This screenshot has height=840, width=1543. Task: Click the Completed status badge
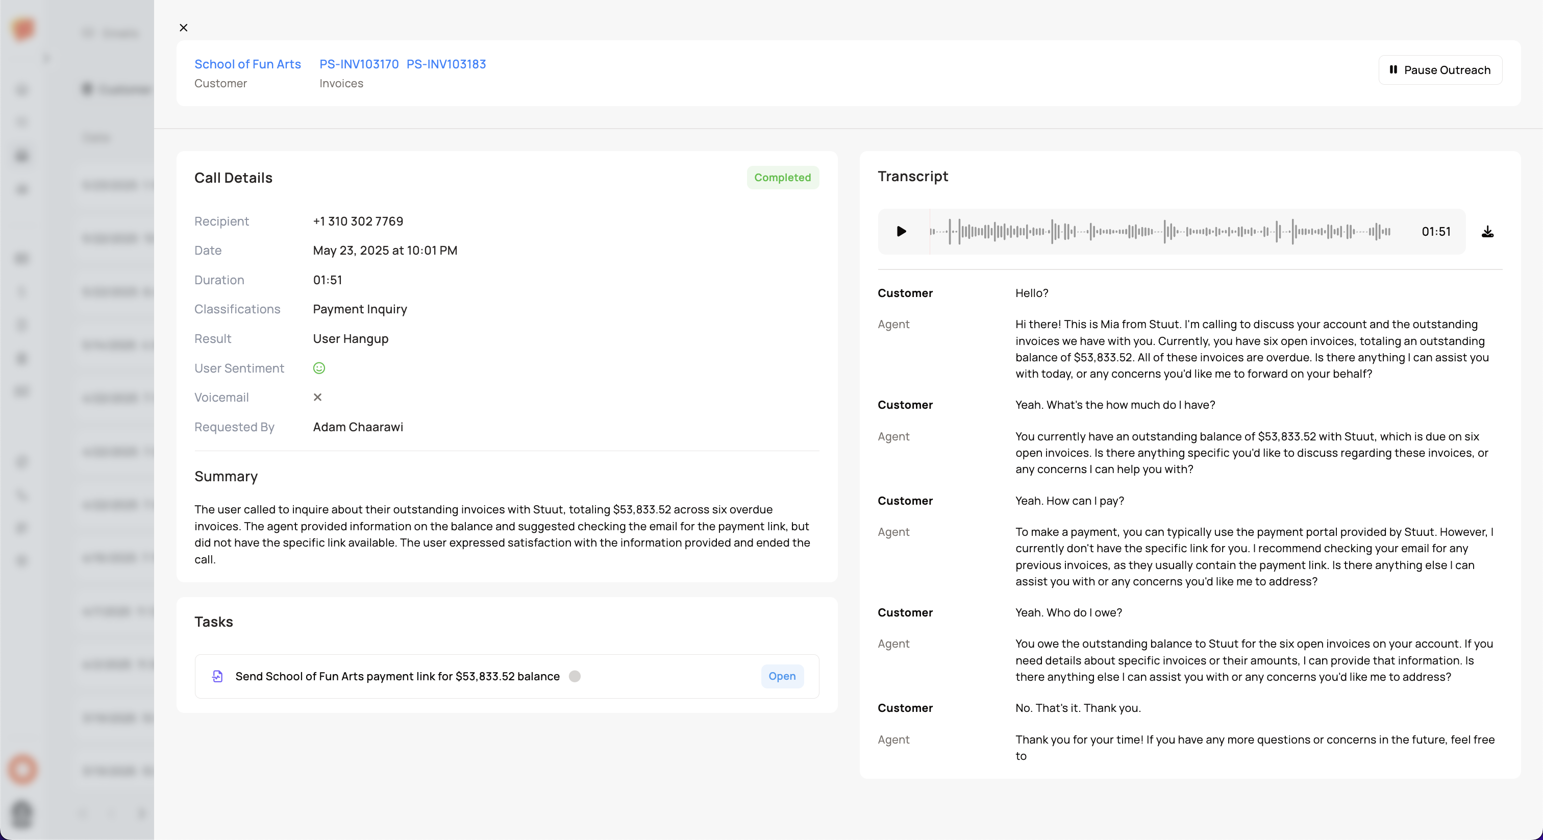tap(782, 178)
